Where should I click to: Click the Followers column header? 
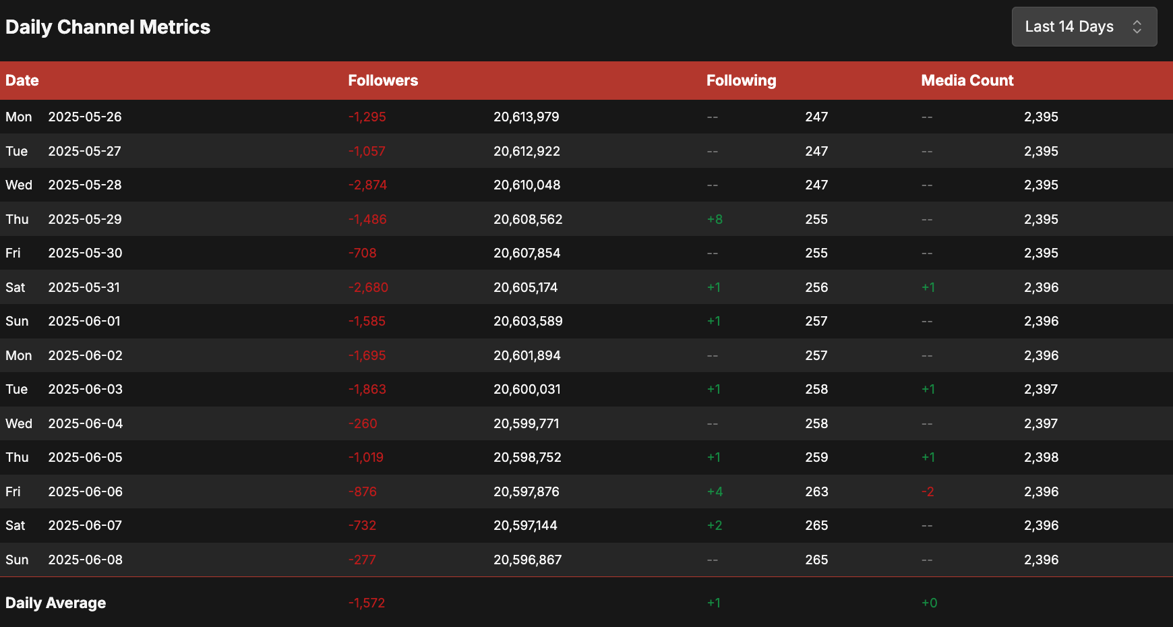pos(383,81)
